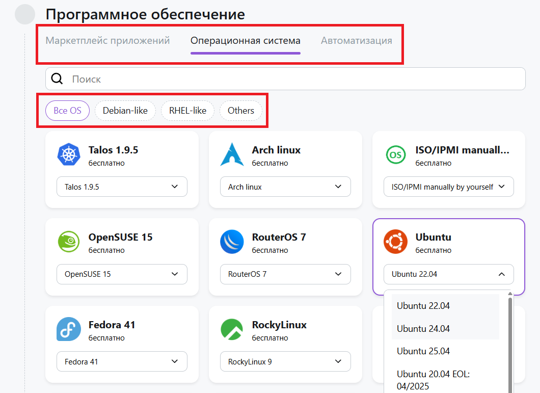This screenshot has width=540, height=393.
Task: Choose Ubuntu 25.04 from the list
Action: 445,351
